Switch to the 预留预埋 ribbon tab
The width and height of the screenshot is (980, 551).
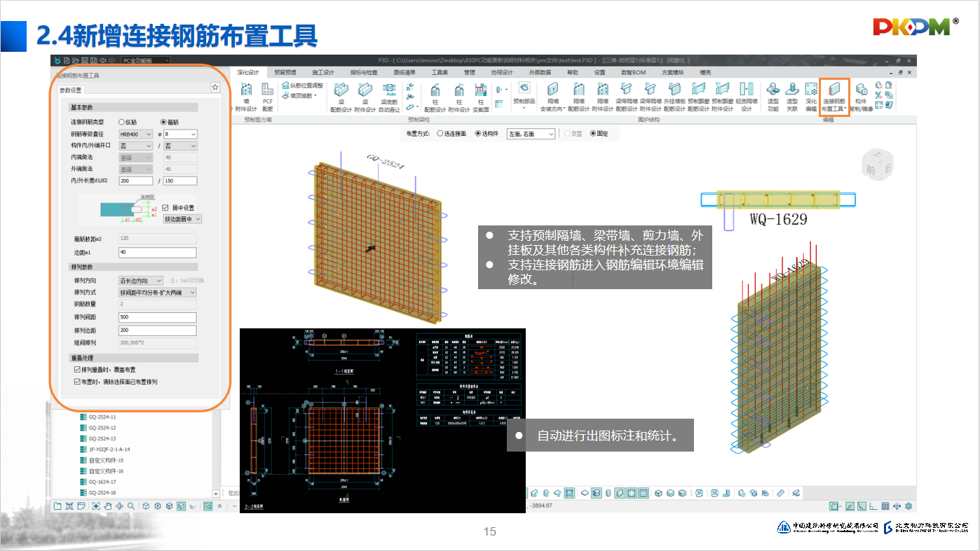click(285, 72)
